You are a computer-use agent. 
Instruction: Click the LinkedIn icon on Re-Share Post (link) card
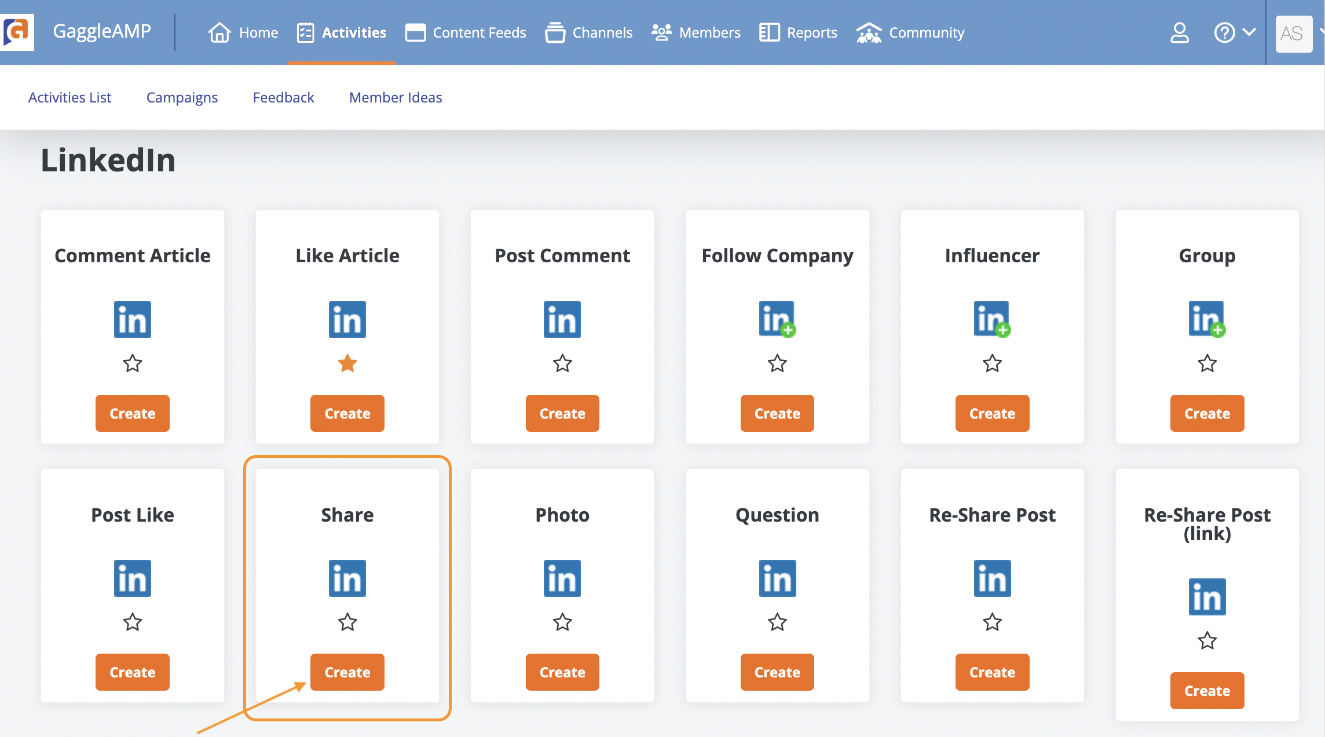(x=1207, y=596)
